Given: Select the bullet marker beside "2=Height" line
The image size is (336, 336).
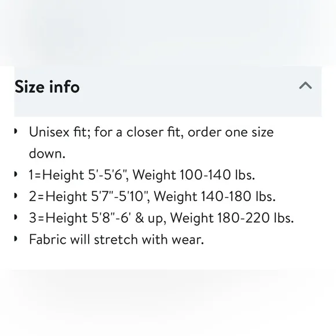Looking at the screenshot, I should pos(16,195).
